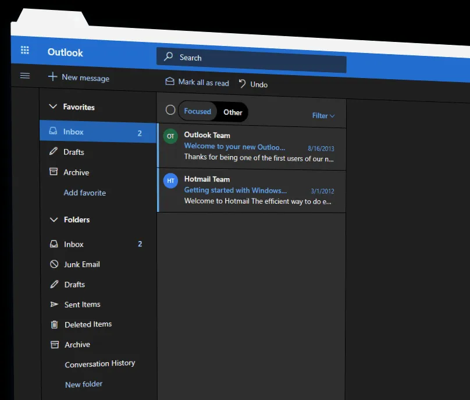The width and height of the screenshot is (470, 400).
Task: Click the Outlook Team avatar circle
Action: (x=170, y=136)
